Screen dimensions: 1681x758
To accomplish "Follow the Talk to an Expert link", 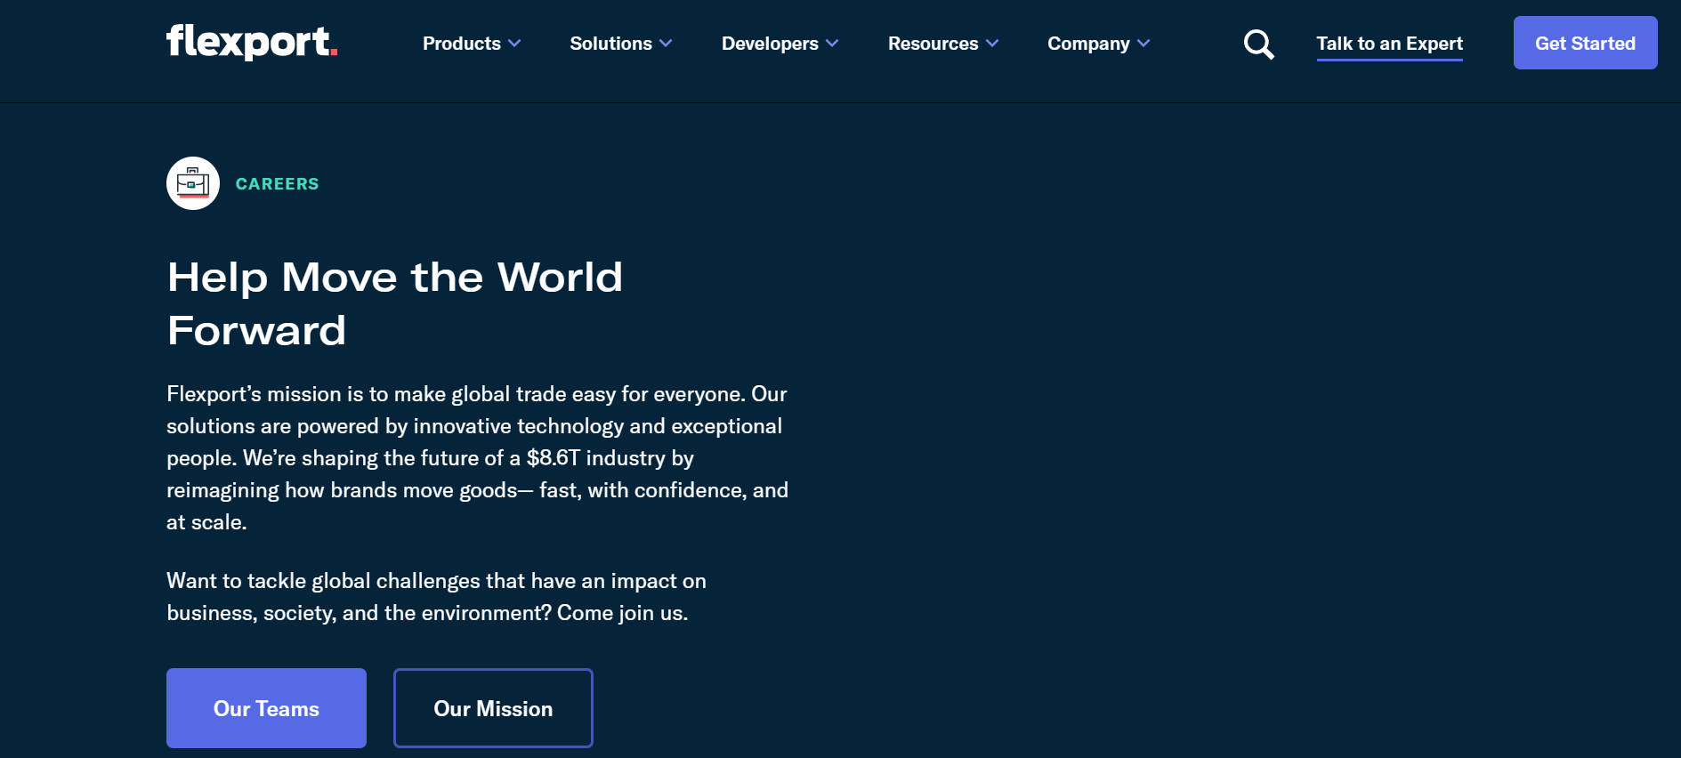I will tap(1389, 44).
